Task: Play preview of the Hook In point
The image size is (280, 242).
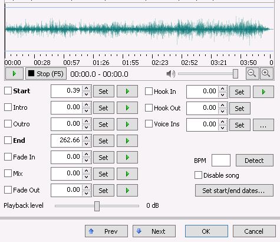Action: (263, 91)
